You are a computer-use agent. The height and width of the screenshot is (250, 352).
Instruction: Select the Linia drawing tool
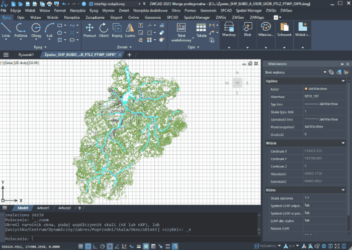(6, 29)
